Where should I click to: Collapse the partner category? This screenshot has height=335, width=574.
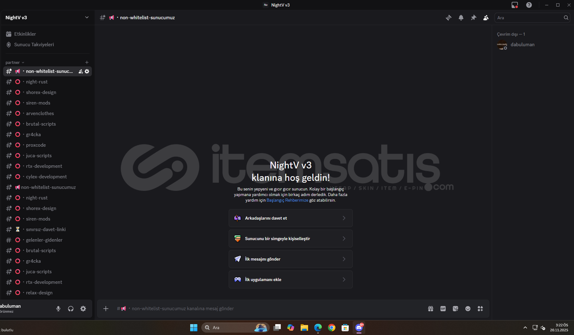15,62
